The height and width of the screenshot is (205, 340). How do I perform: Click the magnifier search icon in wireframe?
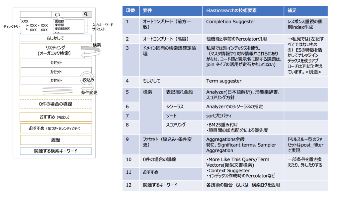[86, 14]
